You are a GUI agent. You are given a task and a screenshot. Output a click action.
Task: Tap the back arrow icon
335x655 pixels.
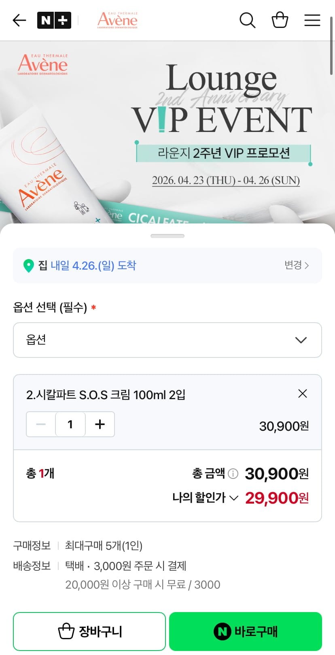19,20
